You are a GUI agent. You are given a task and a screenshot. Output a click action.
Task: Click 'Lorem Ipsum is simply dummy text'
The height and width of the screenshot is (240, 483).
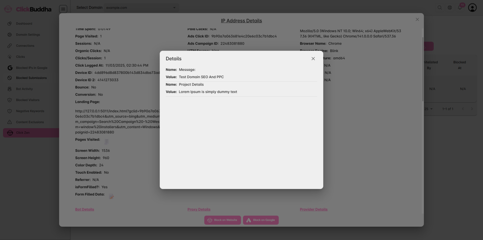point(208,92)
